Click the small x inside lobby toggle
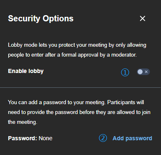The width and height of the screenshot is (161, 155). (146, 72)
